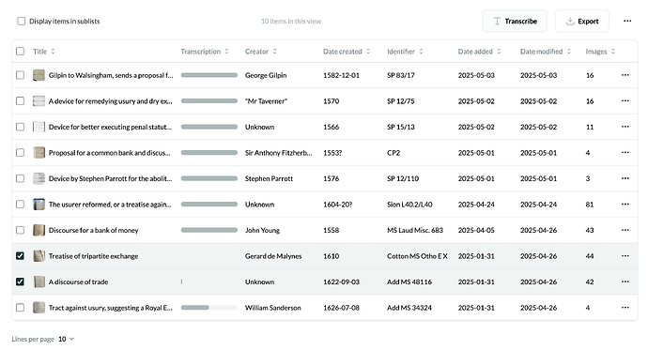Open Treatise of tripartite exchange title
This screenshot has width=648, height=350.
tap(93, 256)
